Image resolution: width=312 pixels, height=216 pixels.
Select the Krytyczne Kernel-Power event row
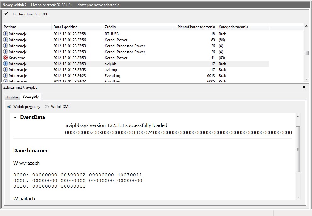coord(135,58)
